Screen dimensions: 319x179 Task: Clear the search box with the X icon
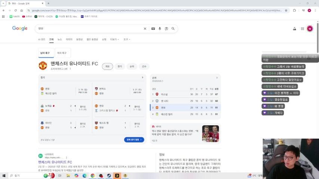click(145, 29)
